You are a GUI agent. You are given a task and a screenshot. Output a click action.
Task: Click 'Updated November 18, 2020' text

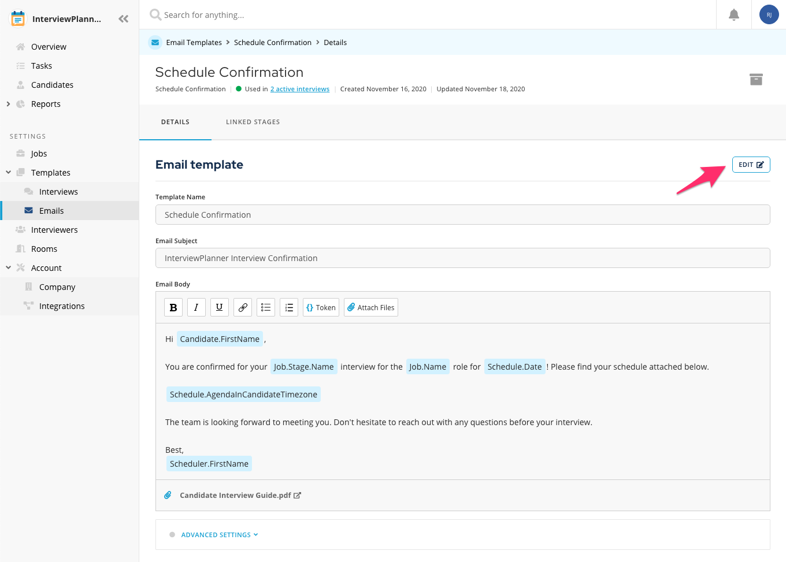(481, 89)
